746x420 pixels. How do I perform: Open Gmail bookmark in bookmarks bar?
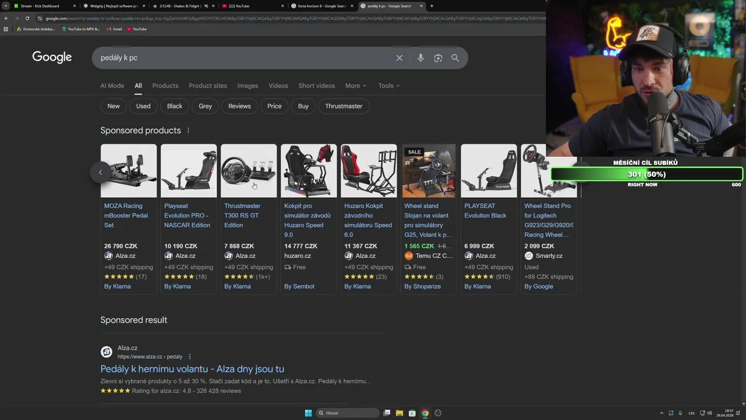tap(114, 29)
